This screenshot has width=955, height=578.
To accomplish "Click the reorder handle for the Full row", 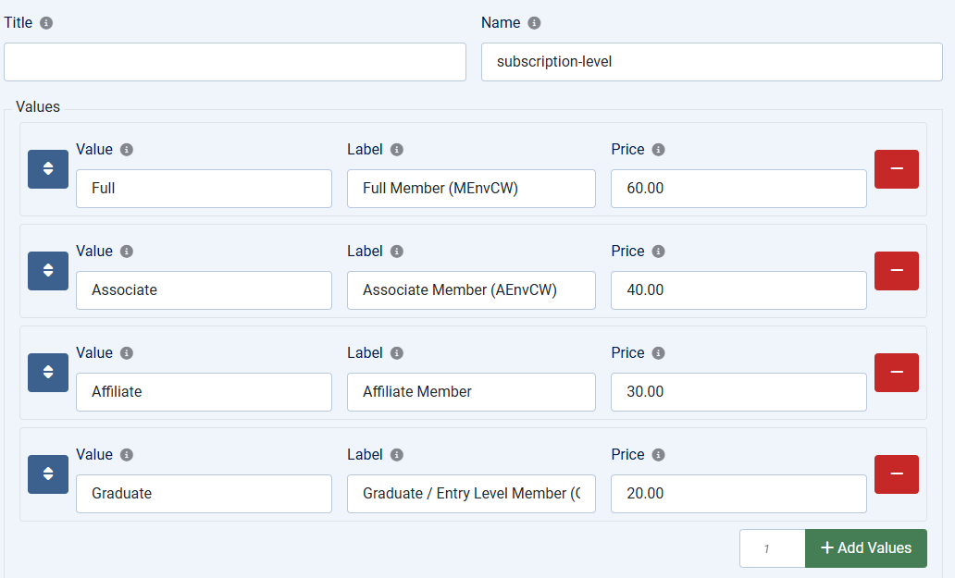I will click(48, 169).
